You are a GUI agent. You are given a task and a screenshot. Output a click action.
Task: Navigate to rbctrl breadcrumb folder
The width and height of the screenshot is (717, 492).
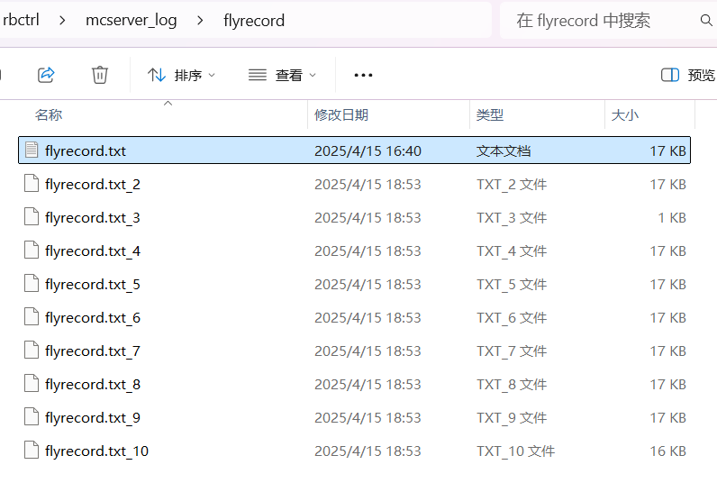point(22,20)
